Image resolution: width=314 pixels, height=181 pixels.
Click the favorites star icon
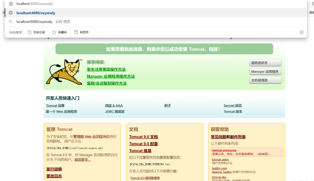coord(54,32)
